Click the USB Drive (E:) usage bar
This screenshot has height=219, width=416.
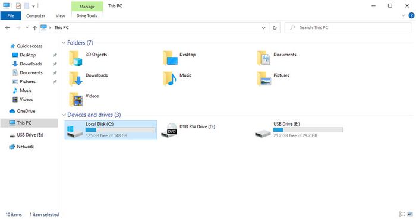(x=308, y=130)
